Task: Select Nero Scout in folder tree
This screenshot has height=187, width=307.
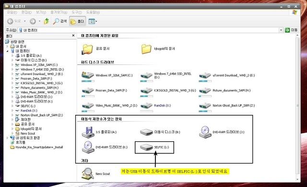Action: point(28,134)
